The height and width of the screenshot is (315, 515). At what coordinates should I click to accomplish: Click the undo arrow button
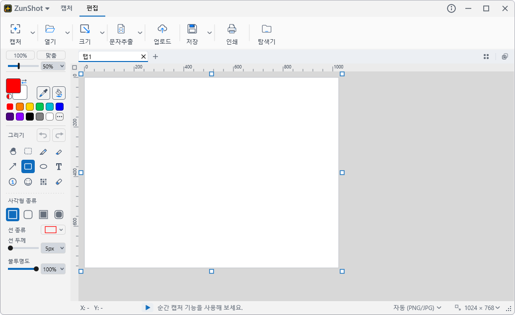[43, 135]
